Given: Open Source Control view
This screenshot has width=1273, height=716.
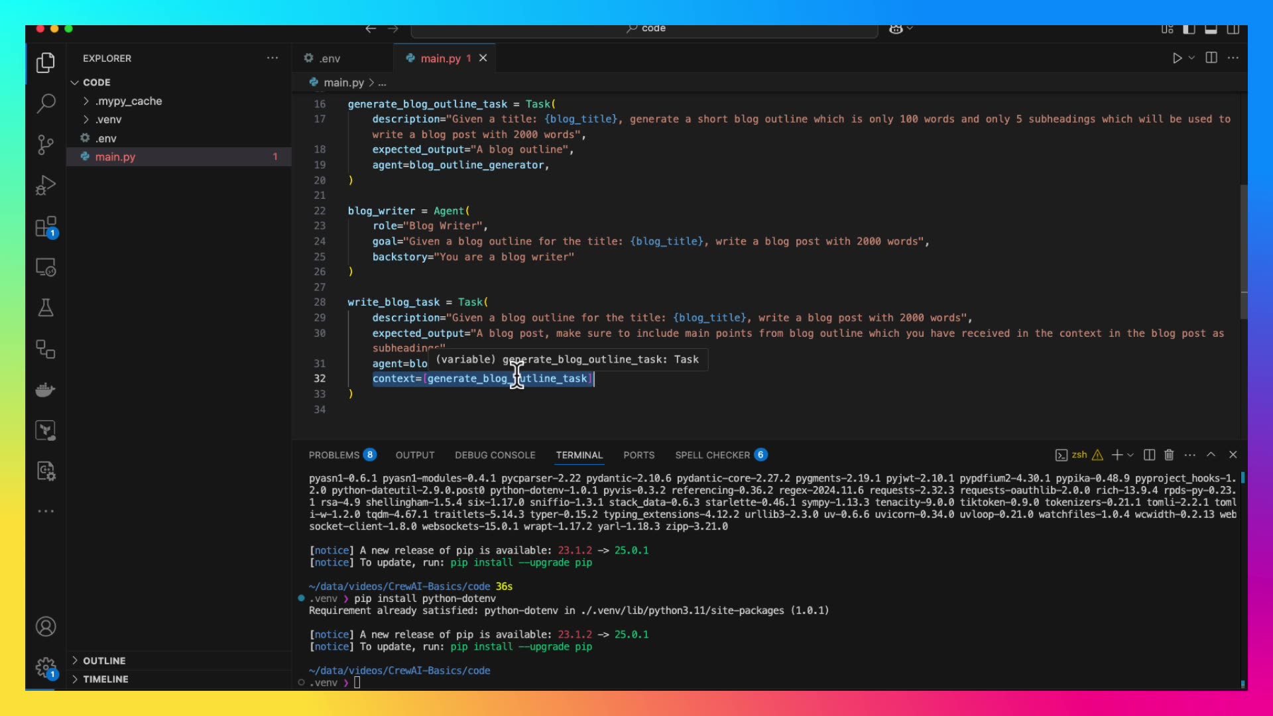Looking at the screenshot, I should pos(45,145).
